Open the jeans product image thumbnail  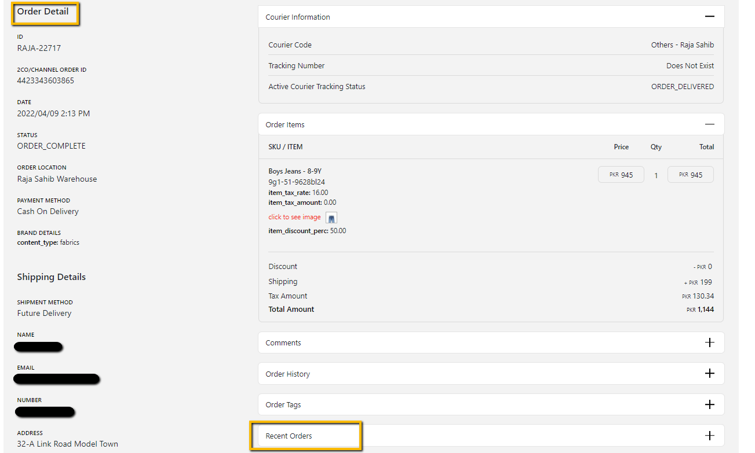(331, 218)
